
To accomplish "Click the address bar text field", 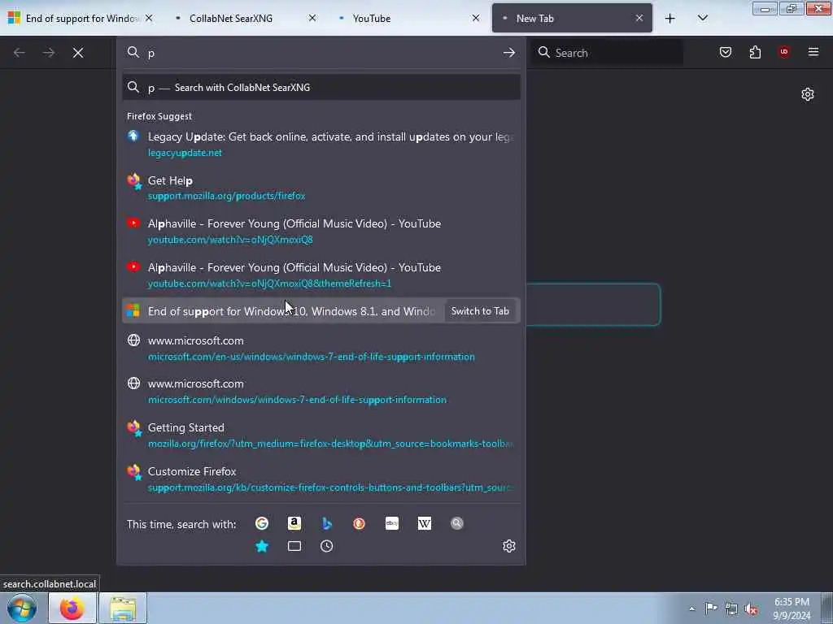I will [x=321, y=53].
